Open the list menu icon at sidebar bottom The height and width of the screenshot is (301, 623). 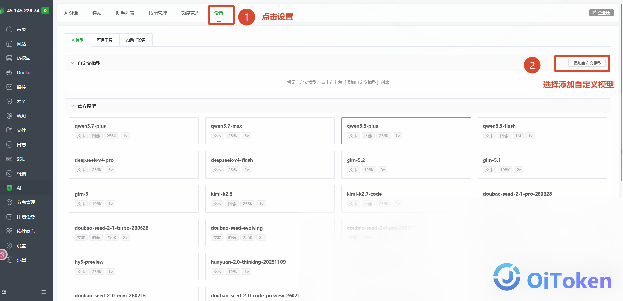click(x=43, y=292)
